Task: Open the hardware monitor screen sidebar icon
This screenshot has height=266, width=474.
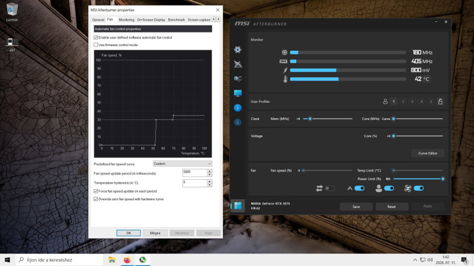Action: click(x=238, y=93)
